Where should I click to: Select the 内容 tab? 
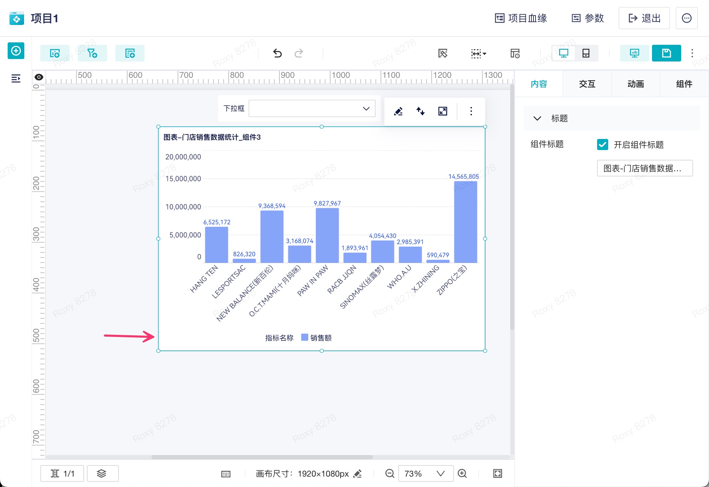539,84
